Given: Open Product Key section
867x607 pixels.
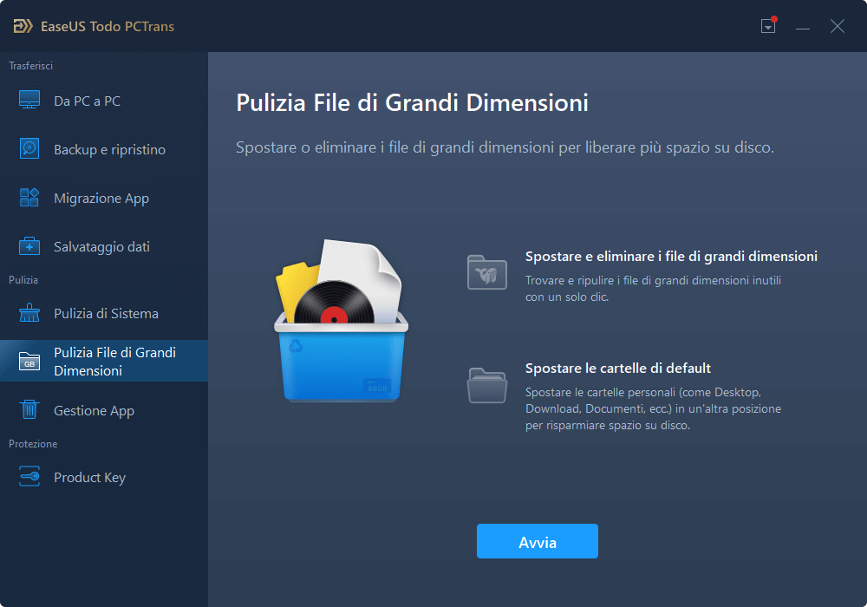Looking at the screenshot, I should (x=104, y=478).
